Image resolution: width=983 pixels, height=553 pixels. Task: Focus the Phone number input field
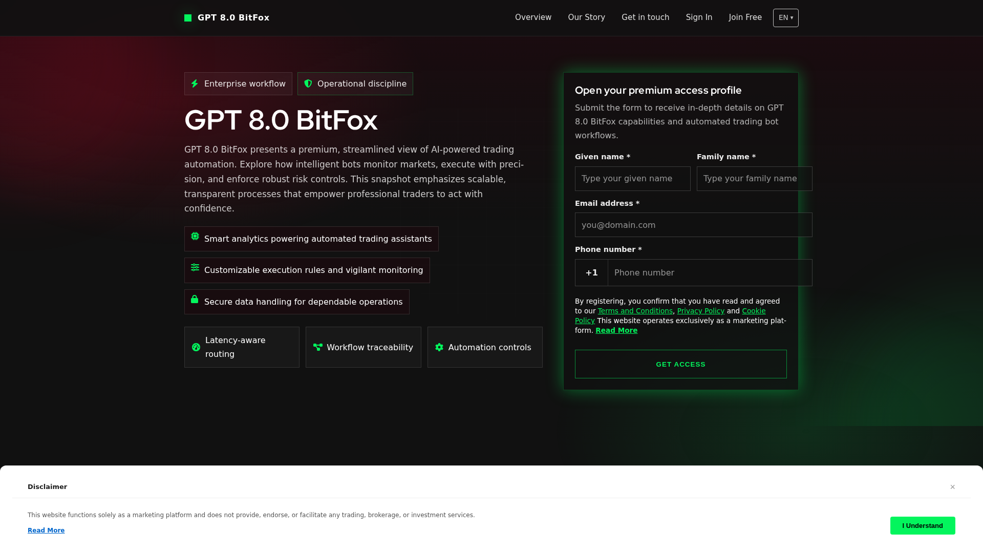710,272
